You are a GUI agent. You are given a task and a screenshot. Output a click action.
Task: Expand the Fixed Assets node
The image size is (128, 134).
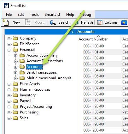pyautogui.click(x=9, y=84)
